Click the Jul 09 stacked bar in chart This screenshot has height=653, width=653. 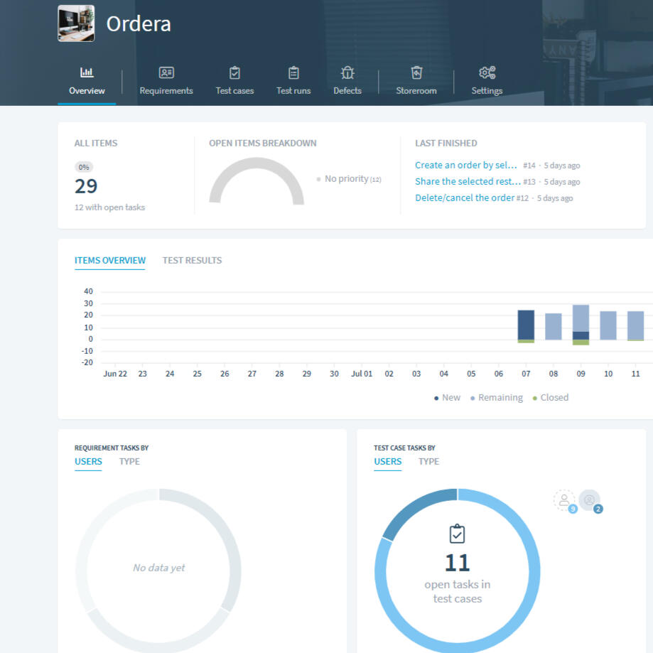(581, 323)
